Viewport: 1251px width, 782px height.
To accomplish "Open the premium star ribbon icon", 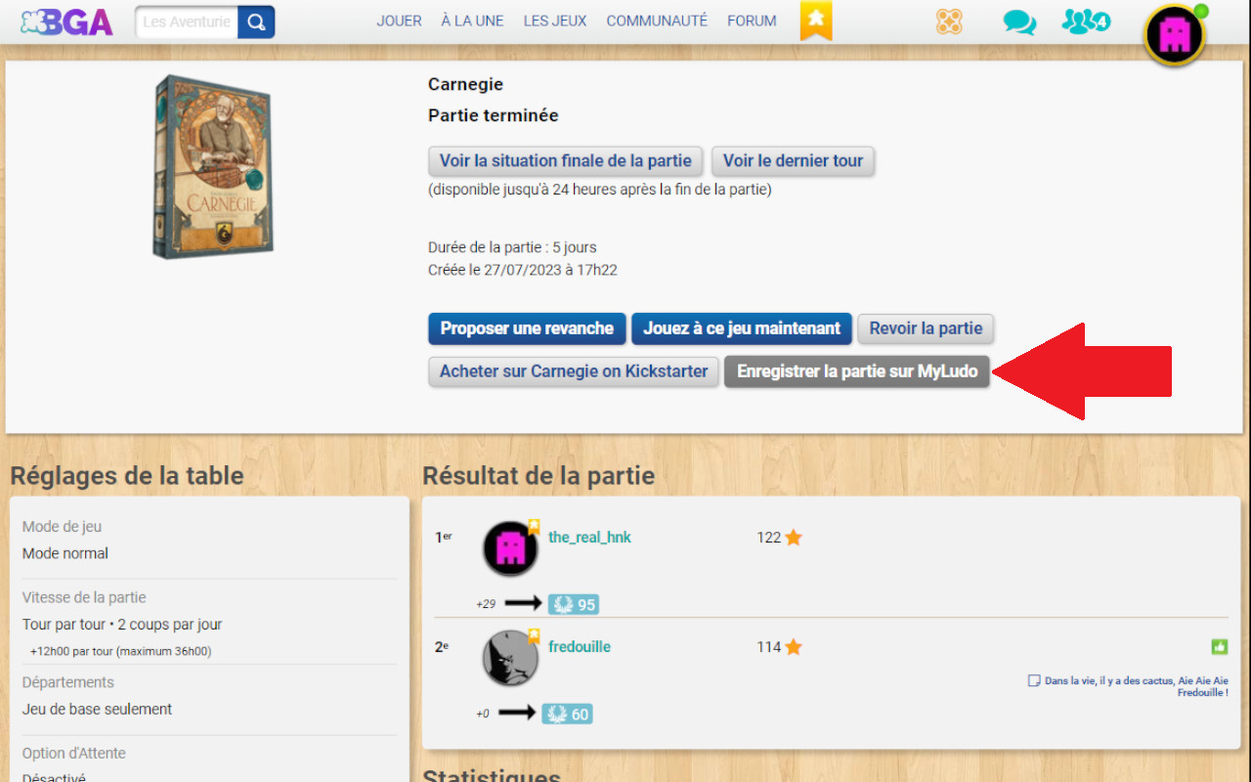I will tap(816, 21).
